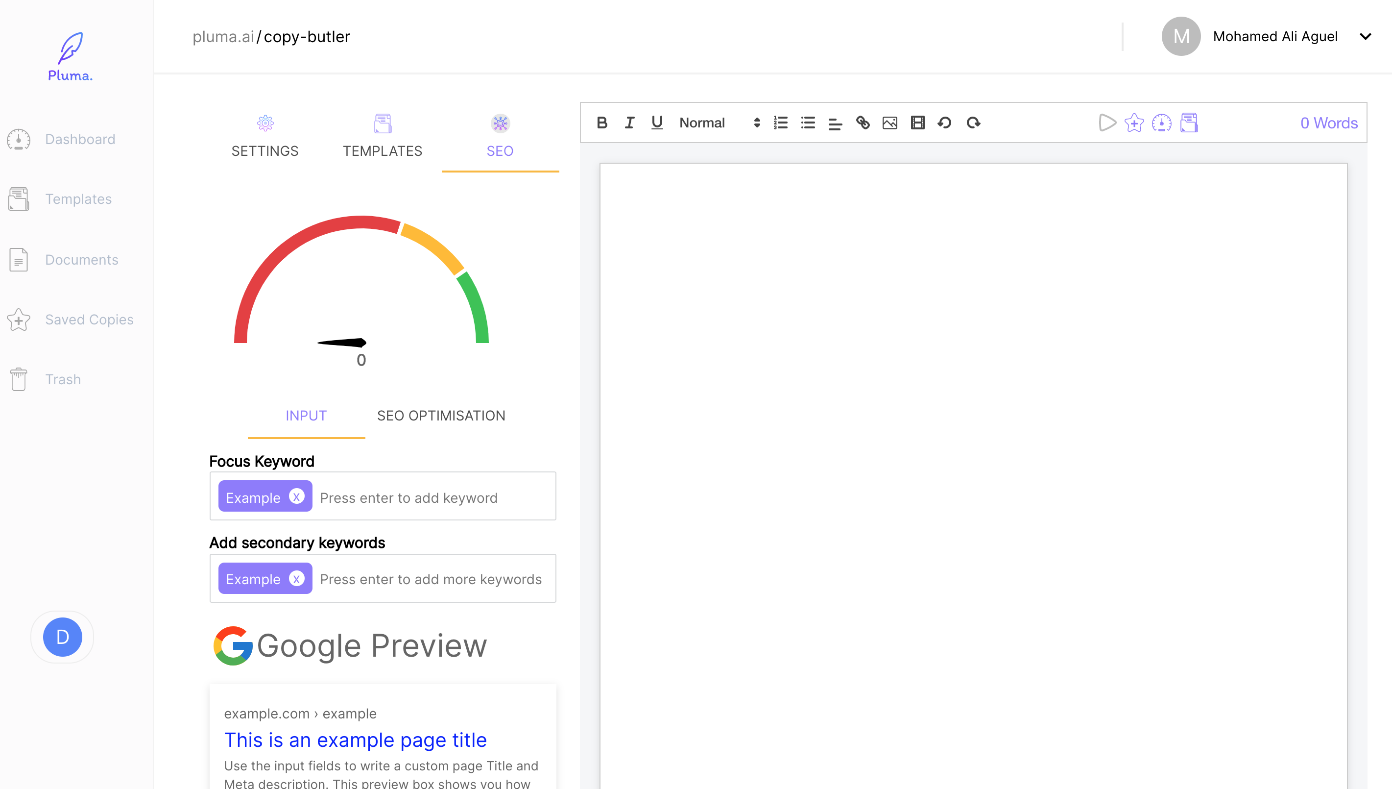Click the play generate icon
The width and height of the screenshot is (1392, 789).
1107,123
